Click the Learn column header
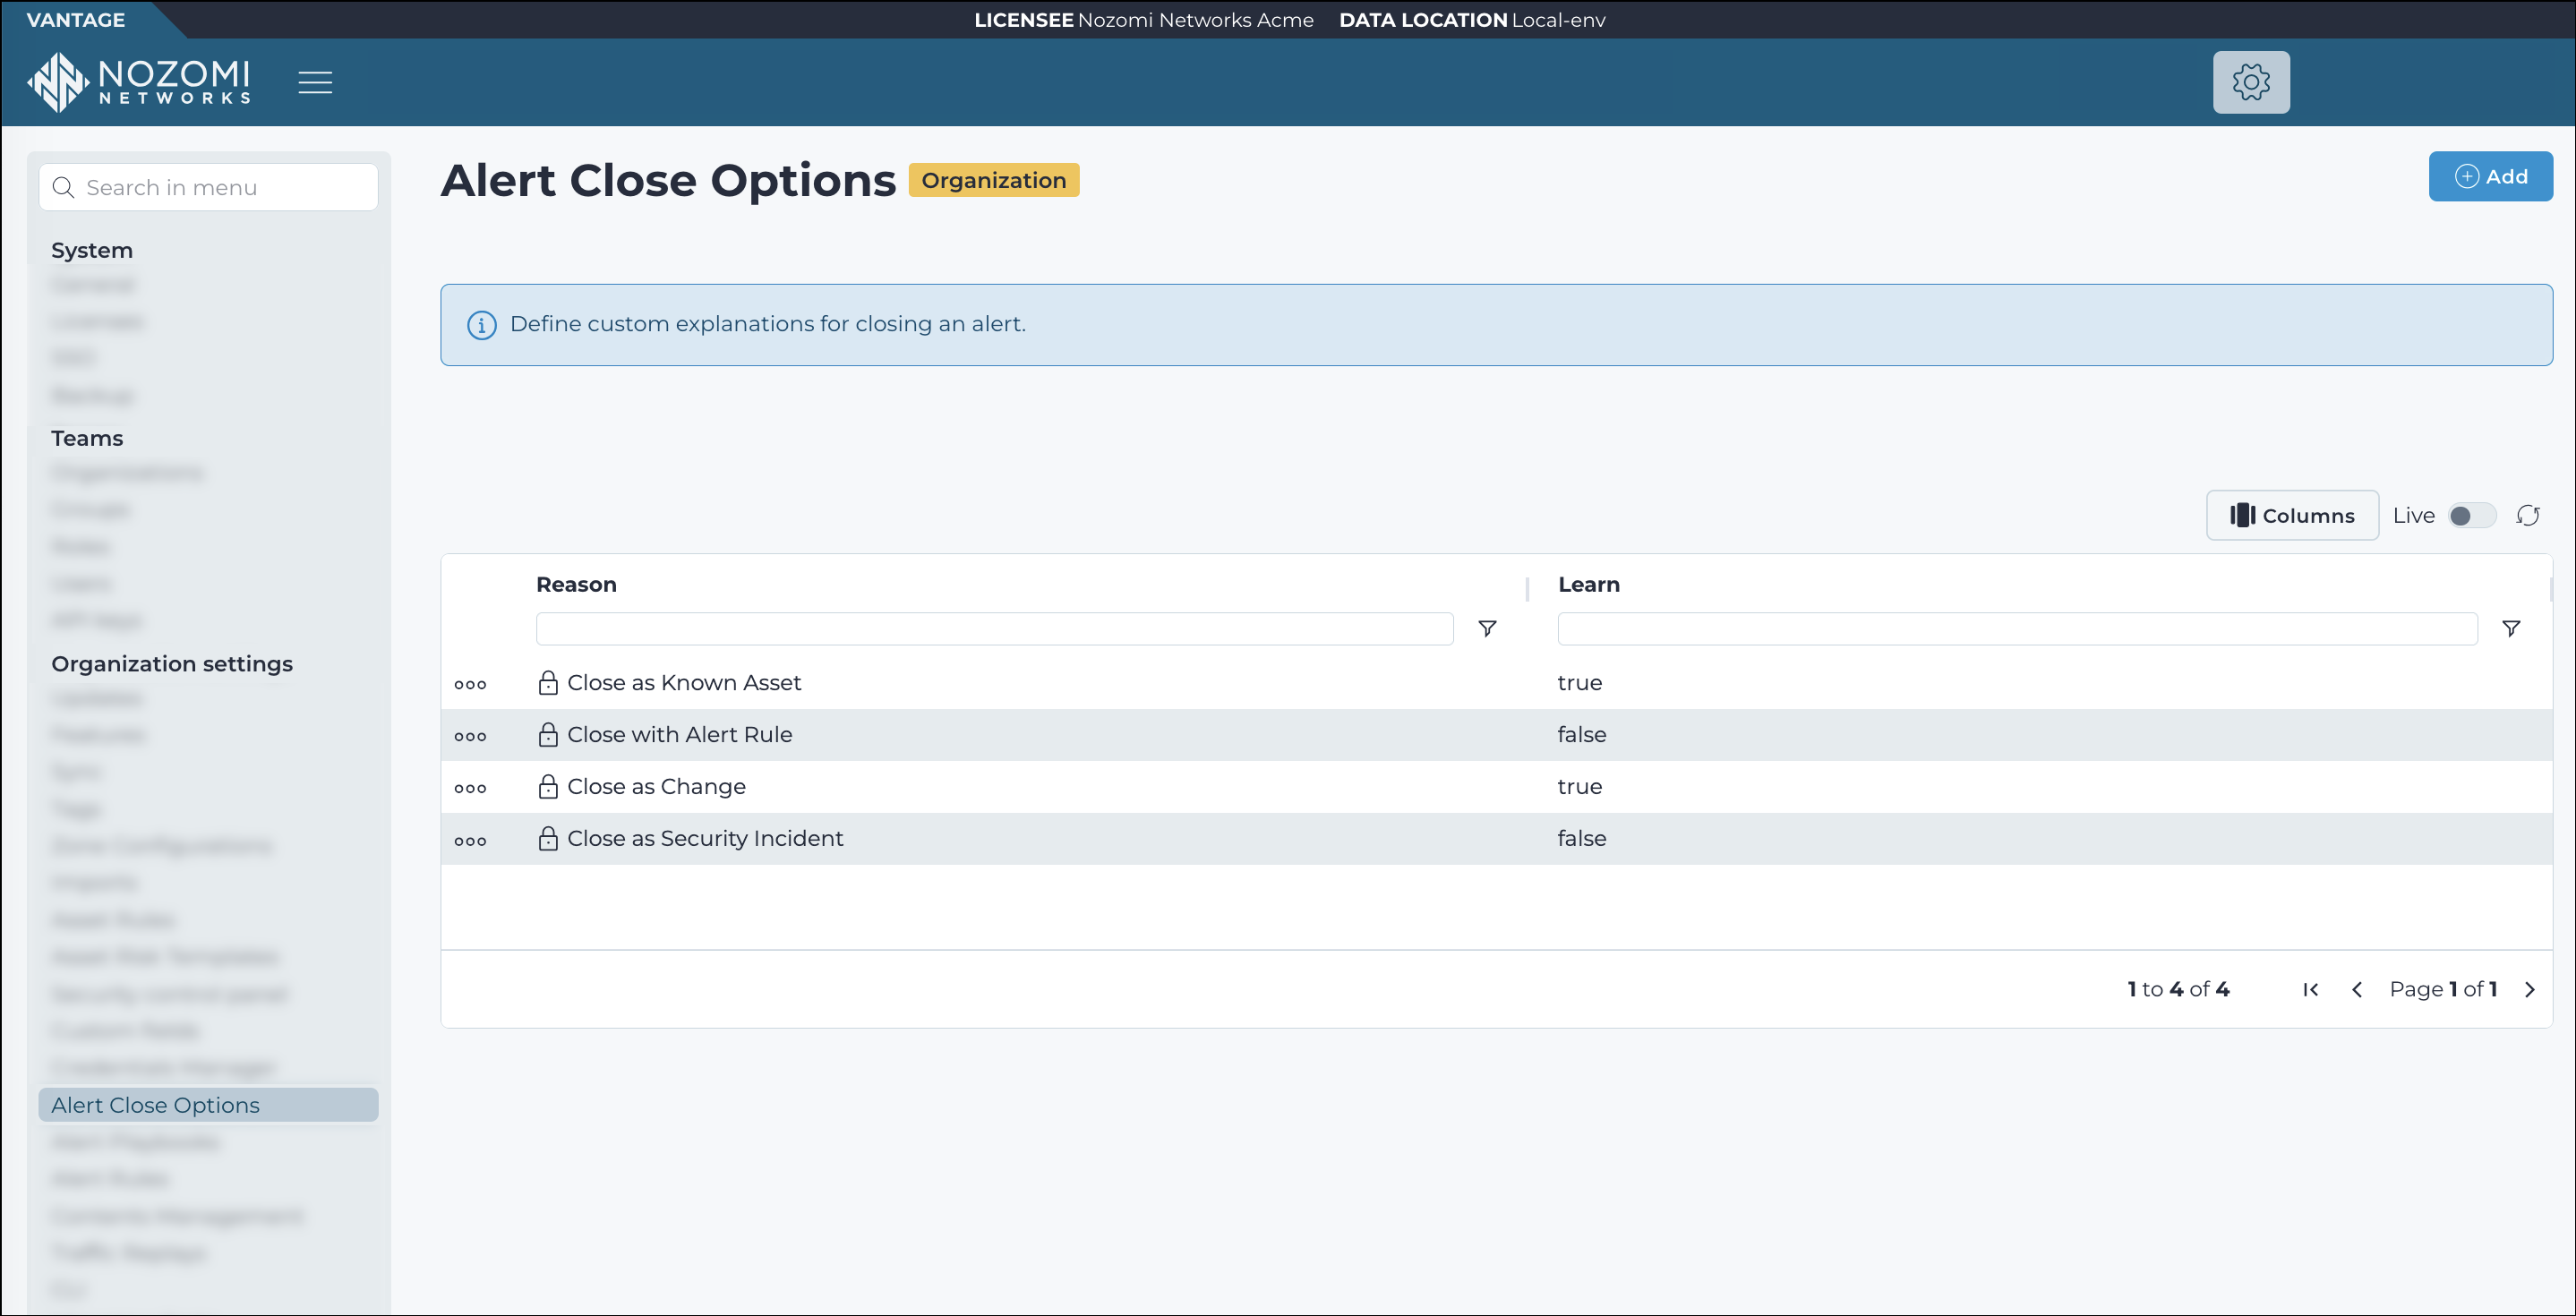Screen dimensions: 2576x1316 pyautogui.click(x=1588, y=585)
